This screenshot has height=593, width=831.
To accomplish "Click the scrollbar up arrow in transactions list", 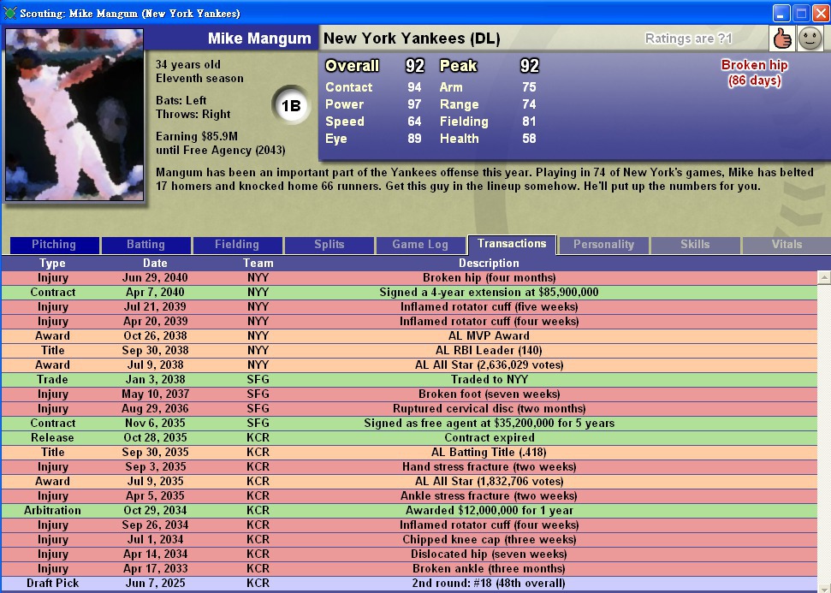I will [x=823, y=277].
